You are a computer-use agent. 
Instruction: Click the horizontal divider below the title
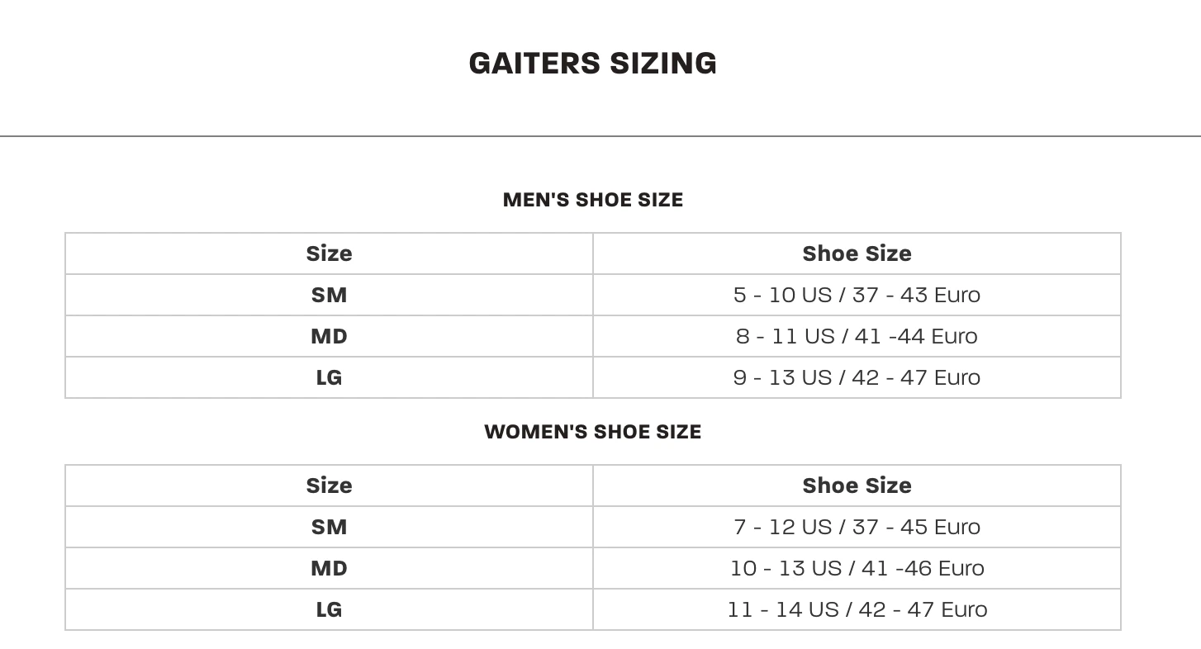(x=600, y=135)
